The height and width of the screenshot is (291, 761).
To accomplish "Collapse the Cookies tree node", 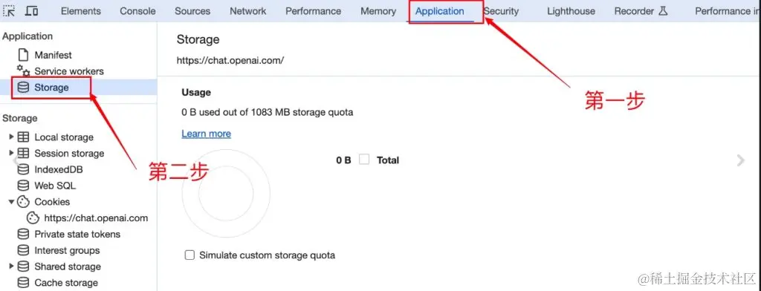I will 12,202.
